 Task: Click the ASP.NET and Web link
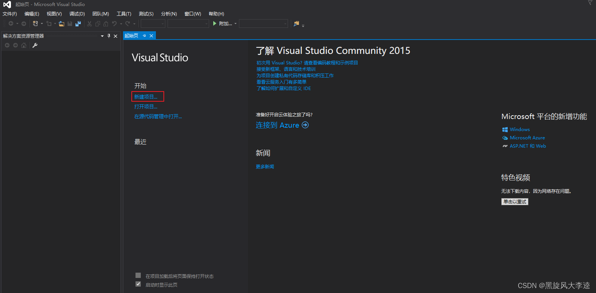tap(528, 146)
